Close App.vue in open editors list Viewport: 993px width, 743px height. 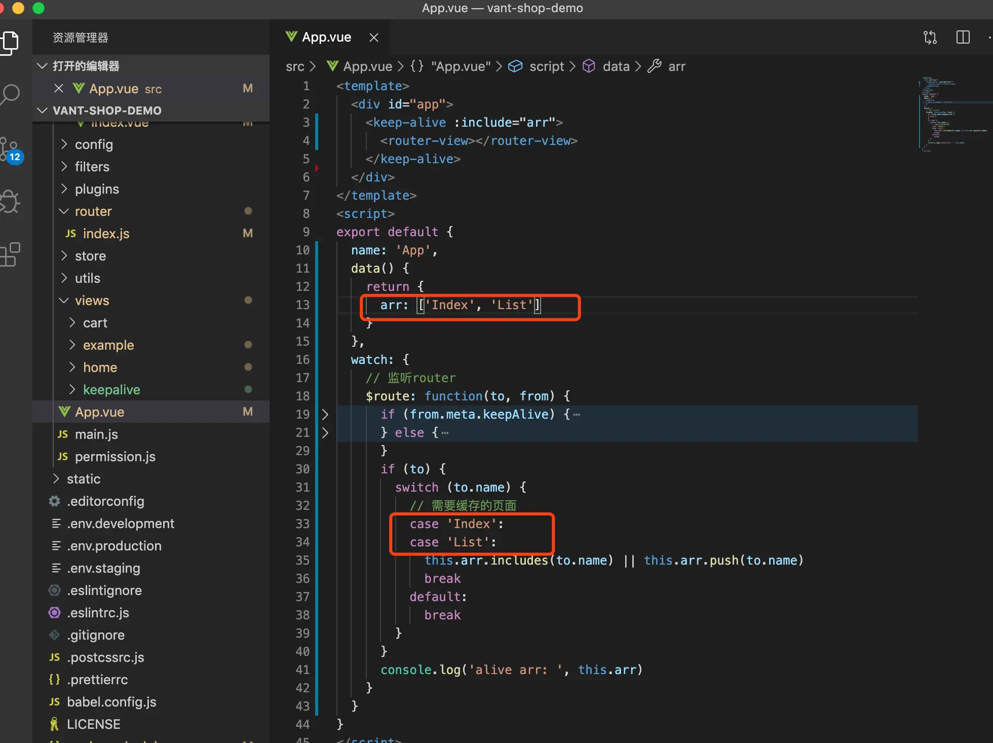coord(59,89)
